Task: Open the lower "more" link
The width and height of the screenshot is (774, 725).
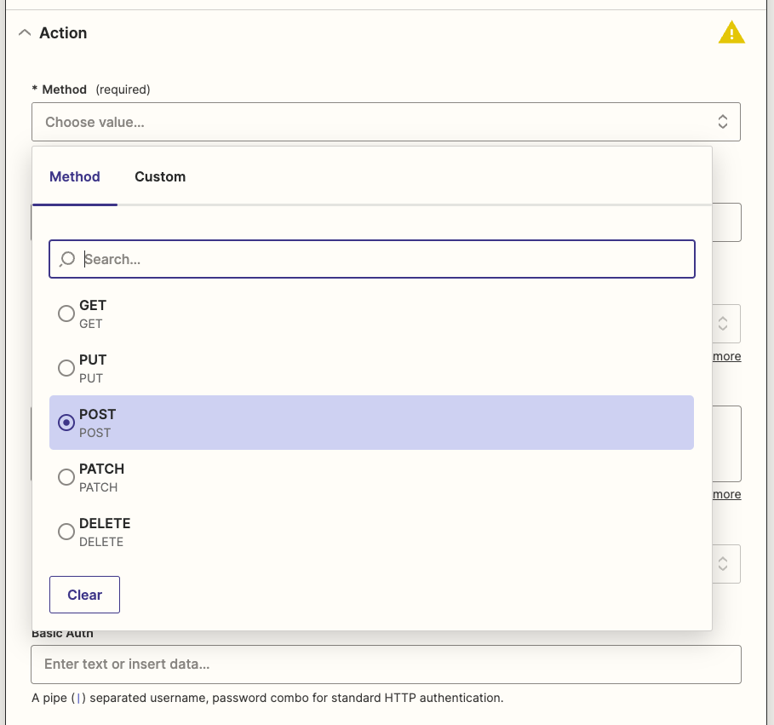Action: click(726, 494)
